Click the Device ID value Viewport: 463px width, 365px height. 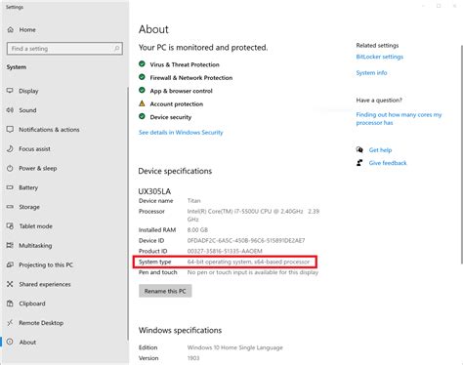(246, 241)
